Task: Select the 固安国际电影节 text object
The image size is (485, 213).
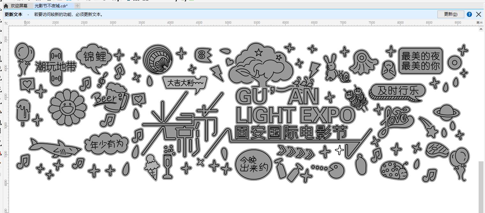Action: pyautogui.click(x=291, y=133)
